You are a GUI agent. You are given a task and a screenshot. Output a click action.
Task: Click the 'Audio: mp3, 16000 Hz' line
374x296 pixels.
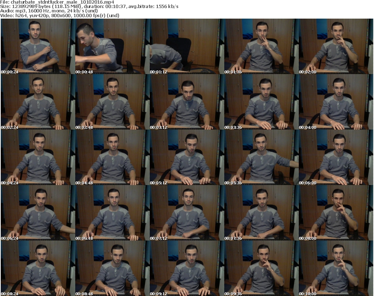[x=49, y=11]
